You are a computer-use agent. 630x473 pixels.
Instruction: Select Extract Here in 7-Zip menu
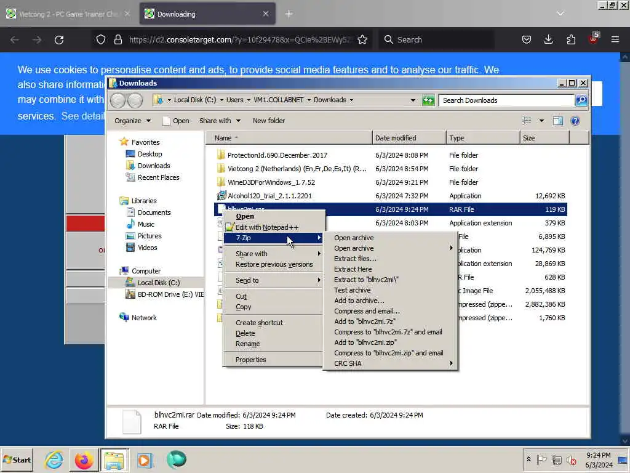click(x=390, y=269)
